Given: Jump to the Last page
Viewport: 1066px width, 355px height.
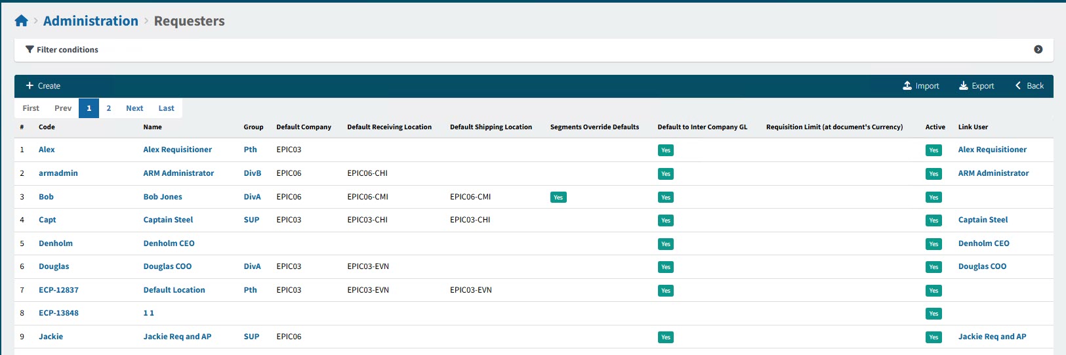Looking at the screenshot, I should pos(166,108).
